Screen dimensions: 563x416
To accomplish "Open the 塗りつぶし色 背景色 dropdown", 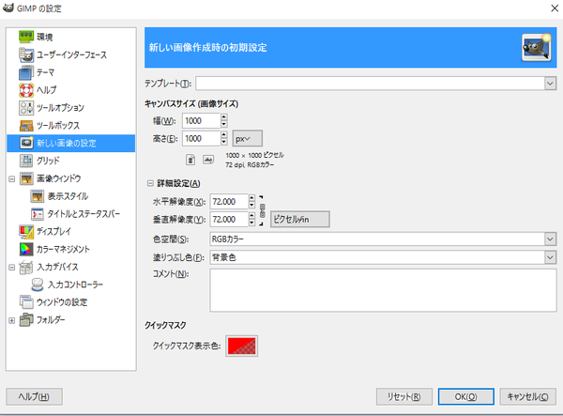I will pos(383,257).
